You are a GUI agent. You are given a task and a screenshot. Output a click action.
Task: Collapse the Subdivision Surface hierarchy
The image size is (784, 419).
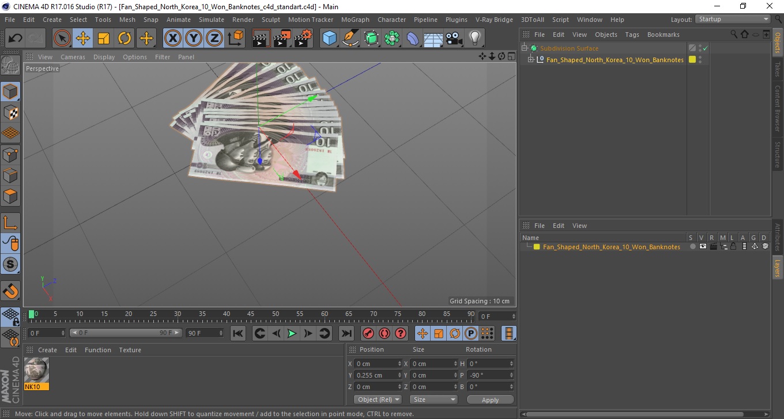[x=524, y=48]
